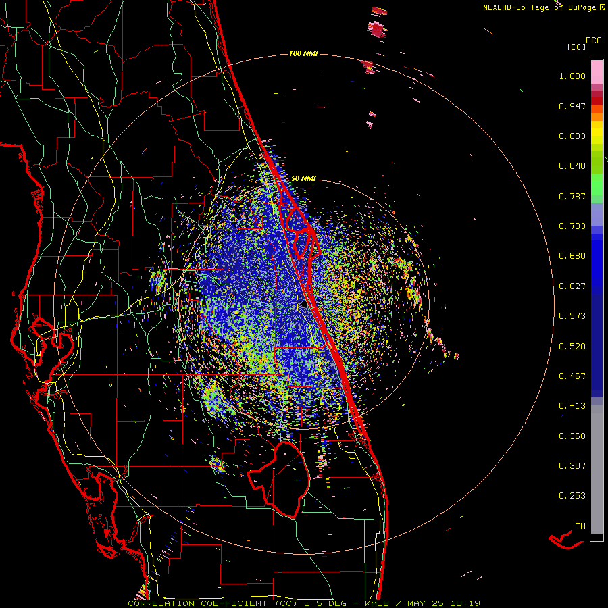
Task: Select the 0.360 scale value
Action: click(572, 436)
